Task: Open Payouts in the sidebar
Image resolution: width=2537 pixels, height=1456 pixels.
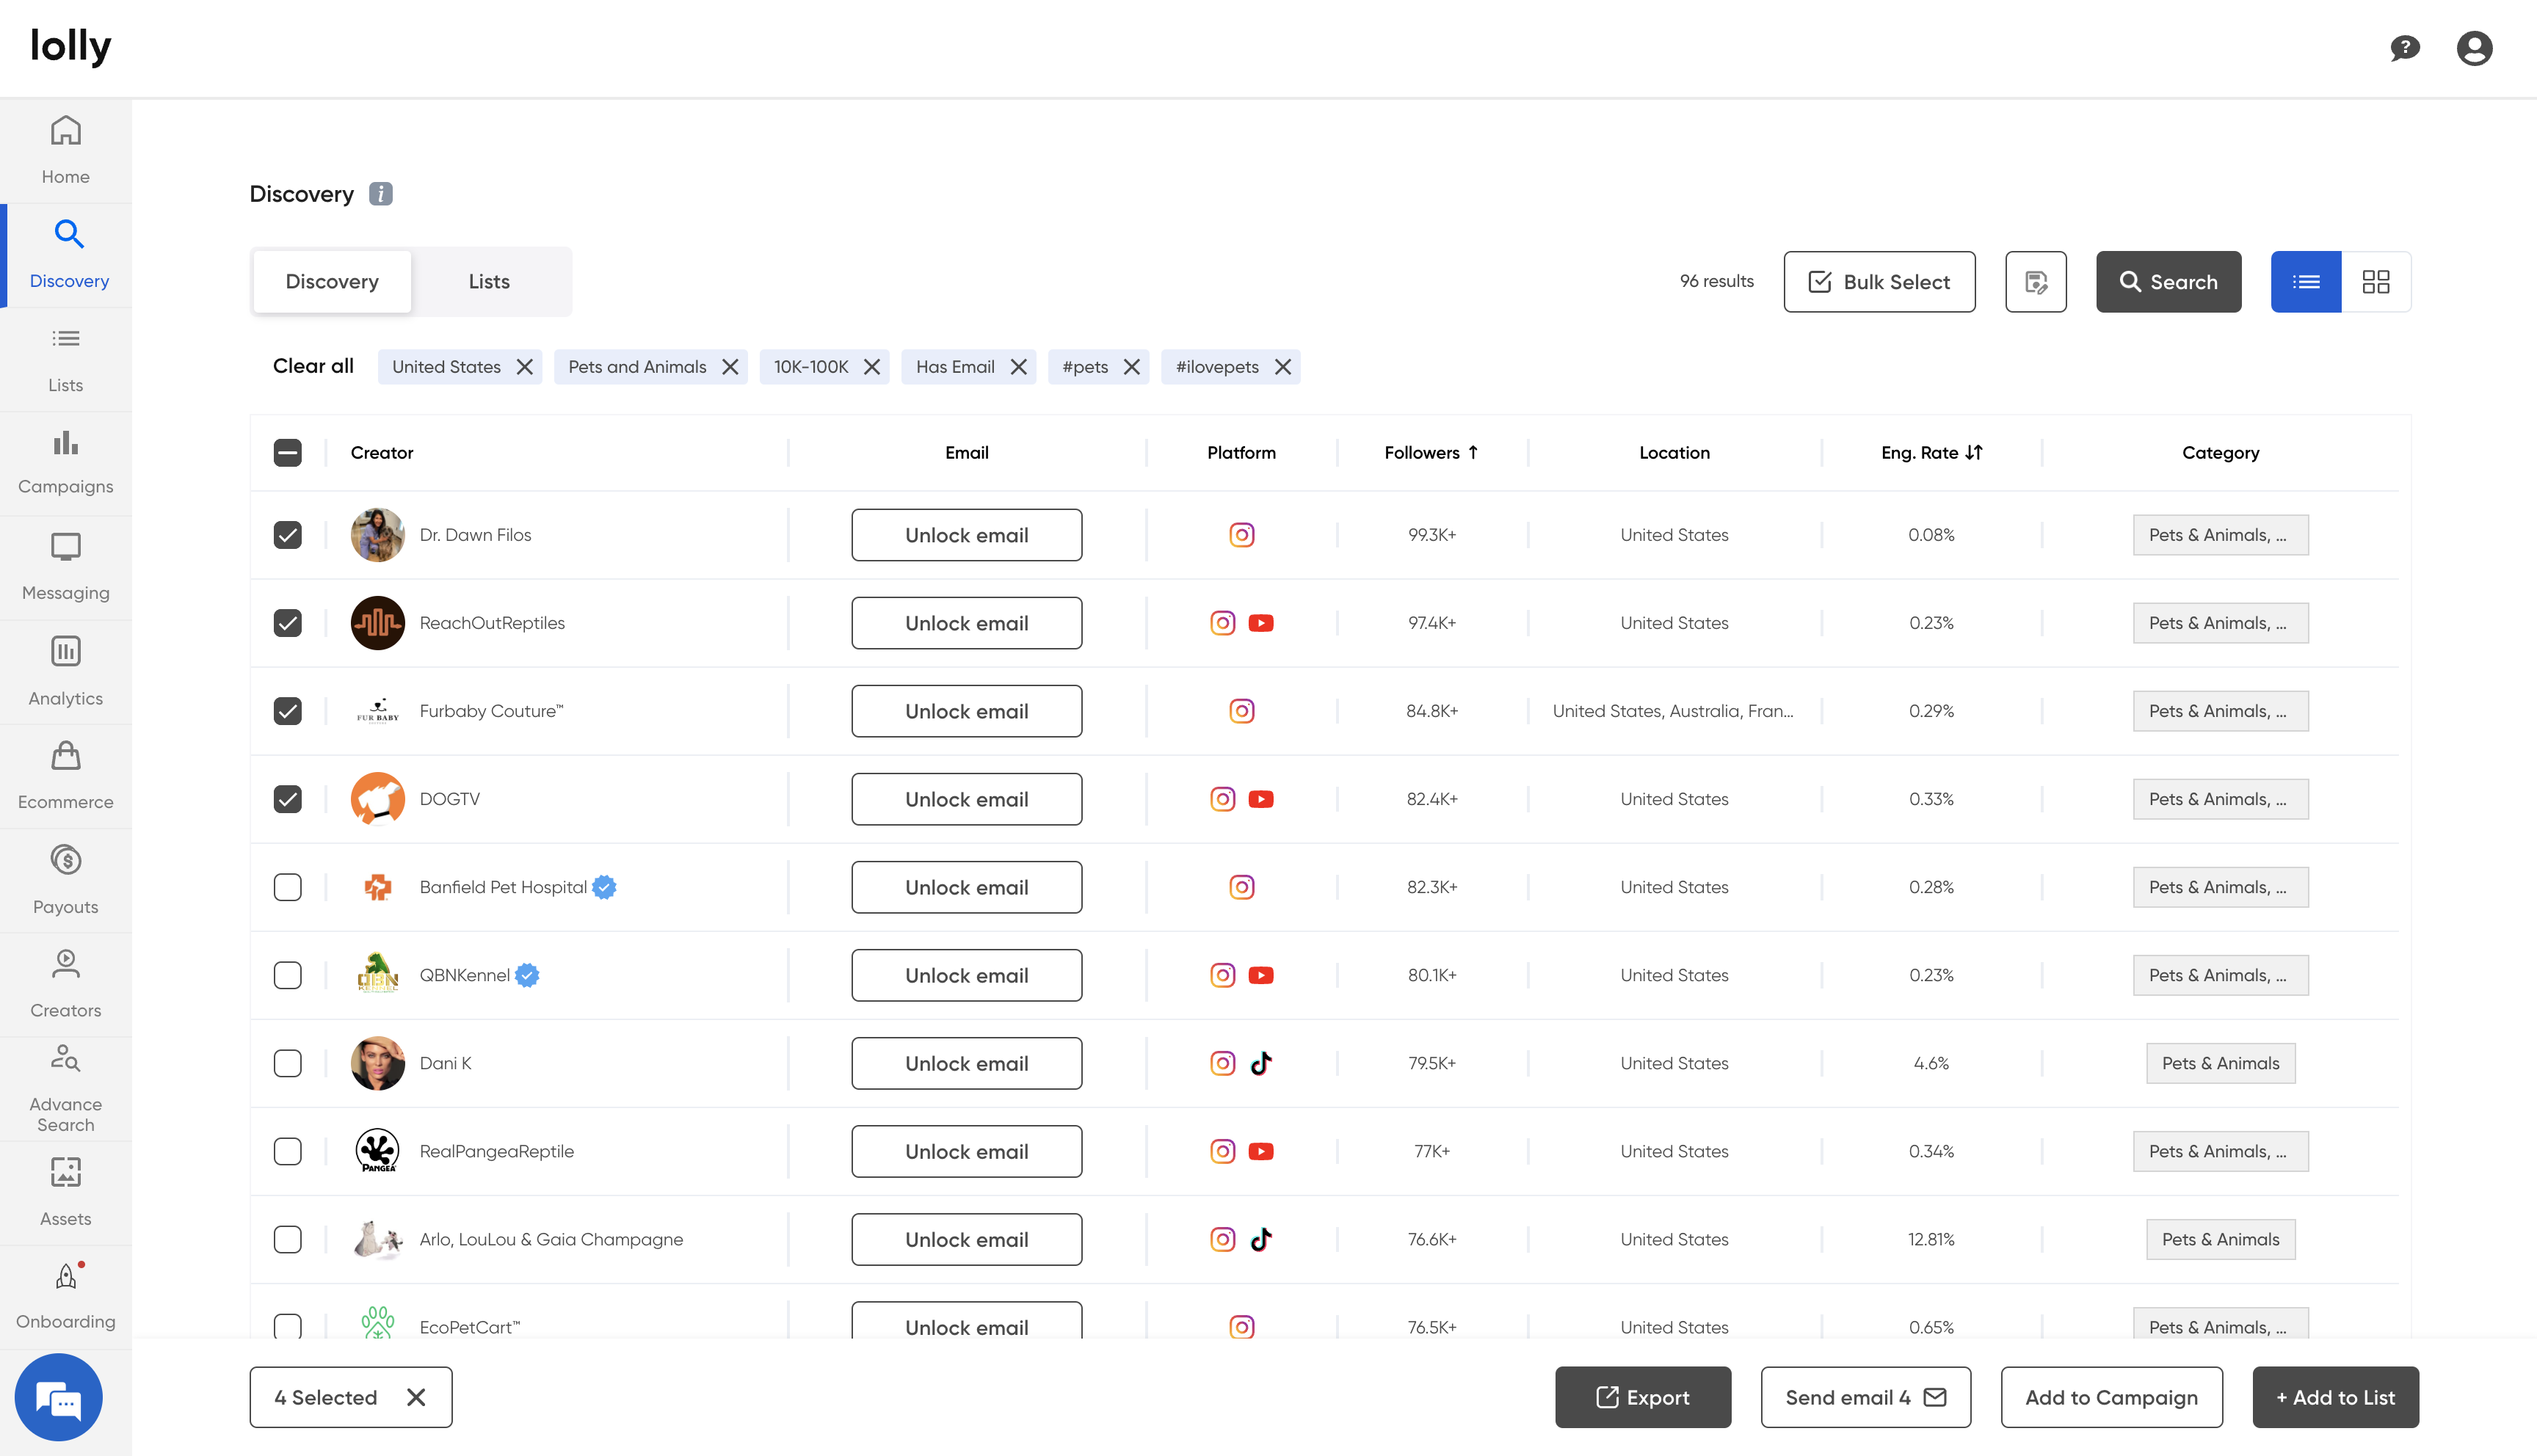Action: 66,880
